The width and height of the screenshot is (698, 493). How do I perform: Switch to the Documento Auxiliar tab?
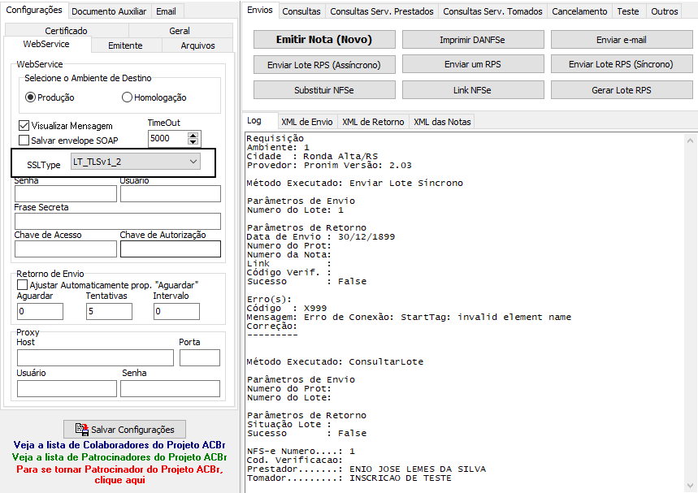point(109,11)
